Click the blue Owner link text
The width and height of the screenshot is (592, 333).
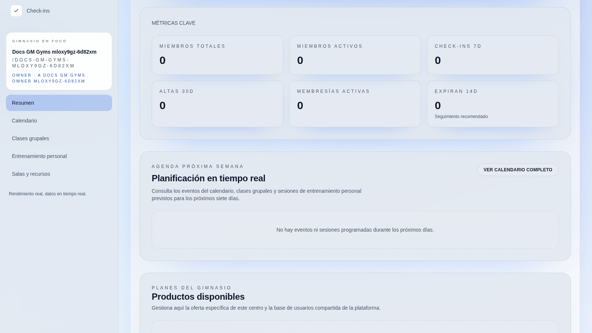[48, 78]
